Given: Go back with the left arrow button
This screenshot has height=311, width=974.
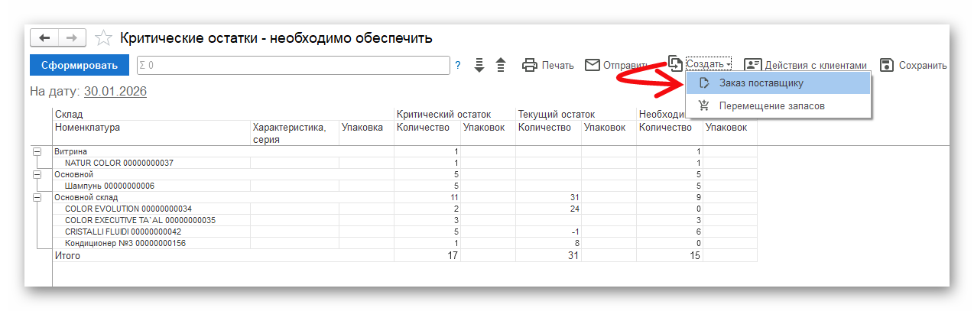Looking at the screenshot, I should (44, 37).
